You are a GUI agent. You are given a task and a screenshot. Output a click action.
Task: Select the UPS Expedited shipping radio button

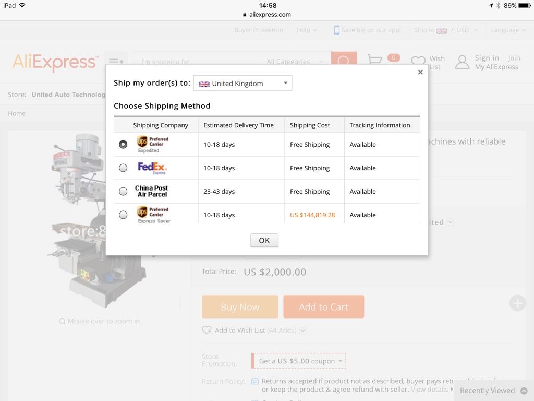click(x=123, y=144)
